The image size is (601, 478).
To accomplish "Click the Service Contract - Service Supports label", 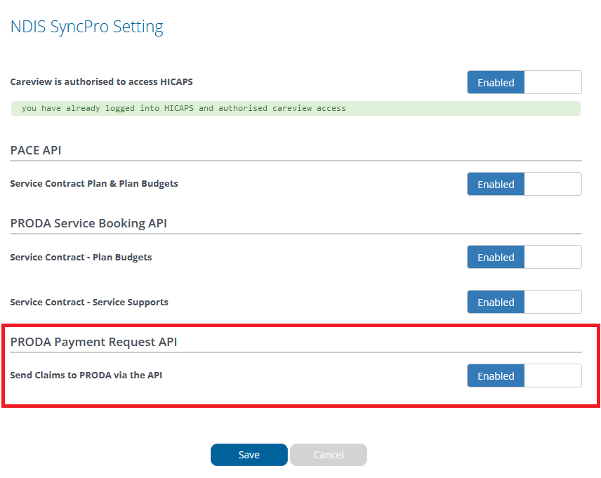I will coord(89,302).
